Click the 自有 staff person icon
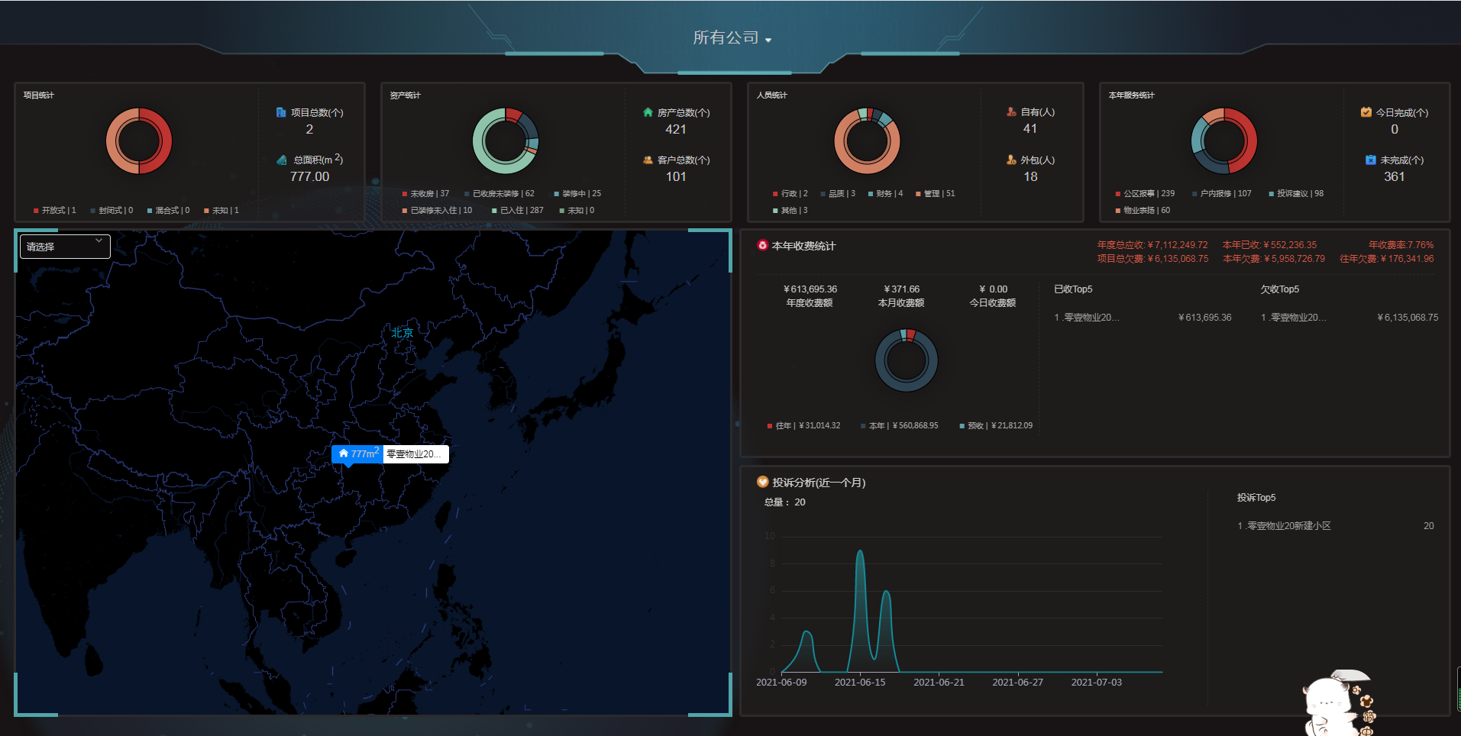Screen dimensions: 1461x736 1011,111
